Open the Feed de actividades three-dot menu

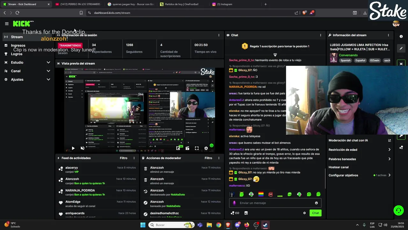[x=134, y=158]
